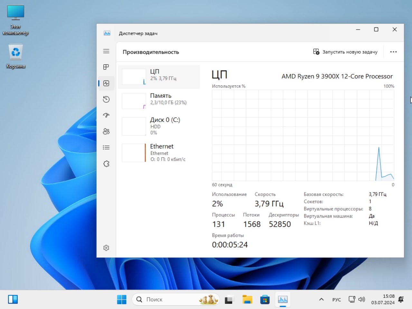Open the volume speaker tray icon
Screen dimensions: 412x309
[361, 299]
